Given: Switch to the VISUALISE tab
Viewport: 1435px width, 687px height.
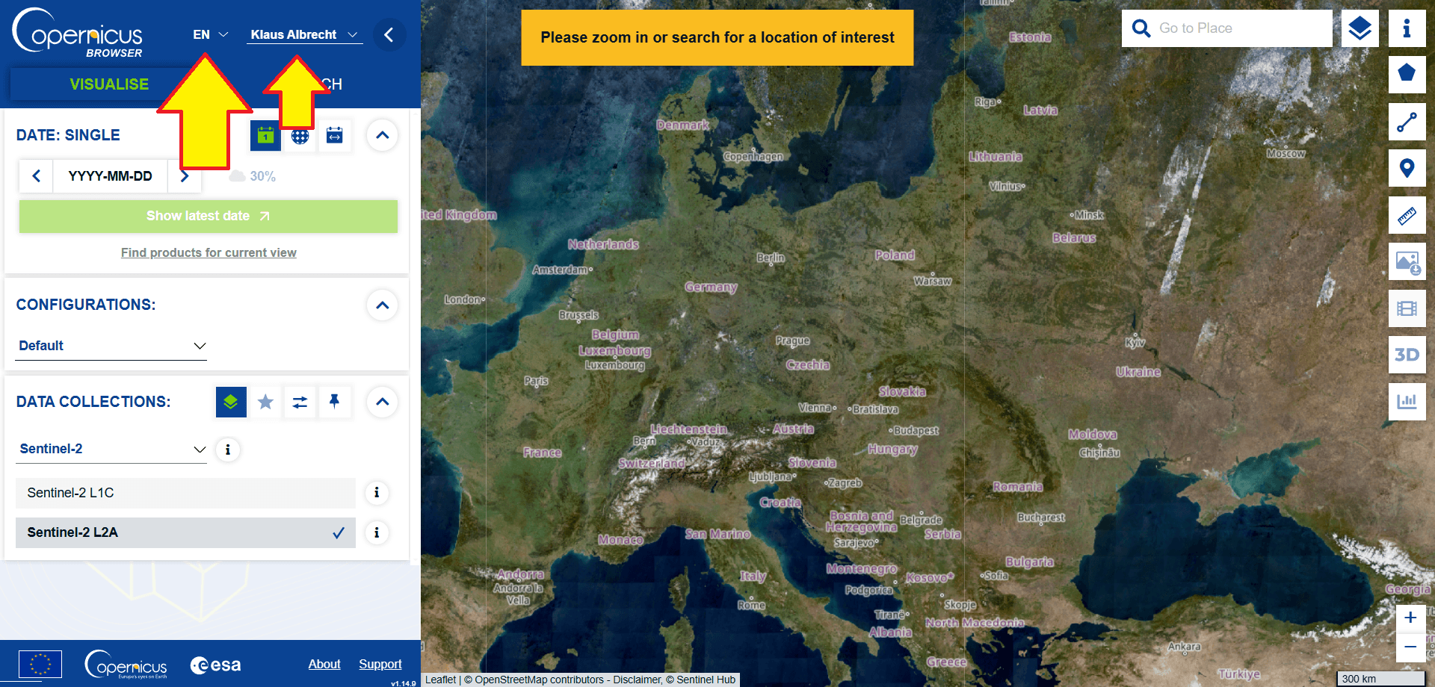Looking at the screenshot, I should (x=109, y=84).
